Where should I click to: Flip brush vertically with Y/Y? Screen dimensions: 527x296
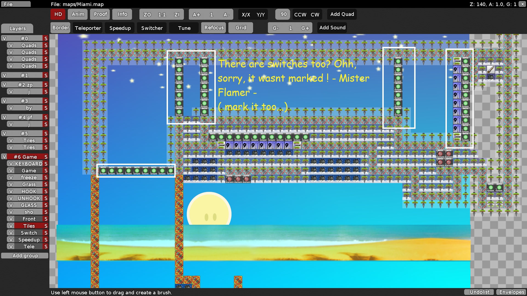tap(260, 15)
